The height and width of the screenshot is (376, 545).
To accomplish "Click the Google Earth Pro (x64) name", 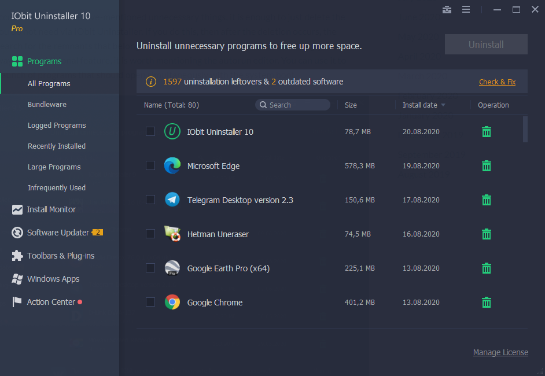I will [229, 268].
